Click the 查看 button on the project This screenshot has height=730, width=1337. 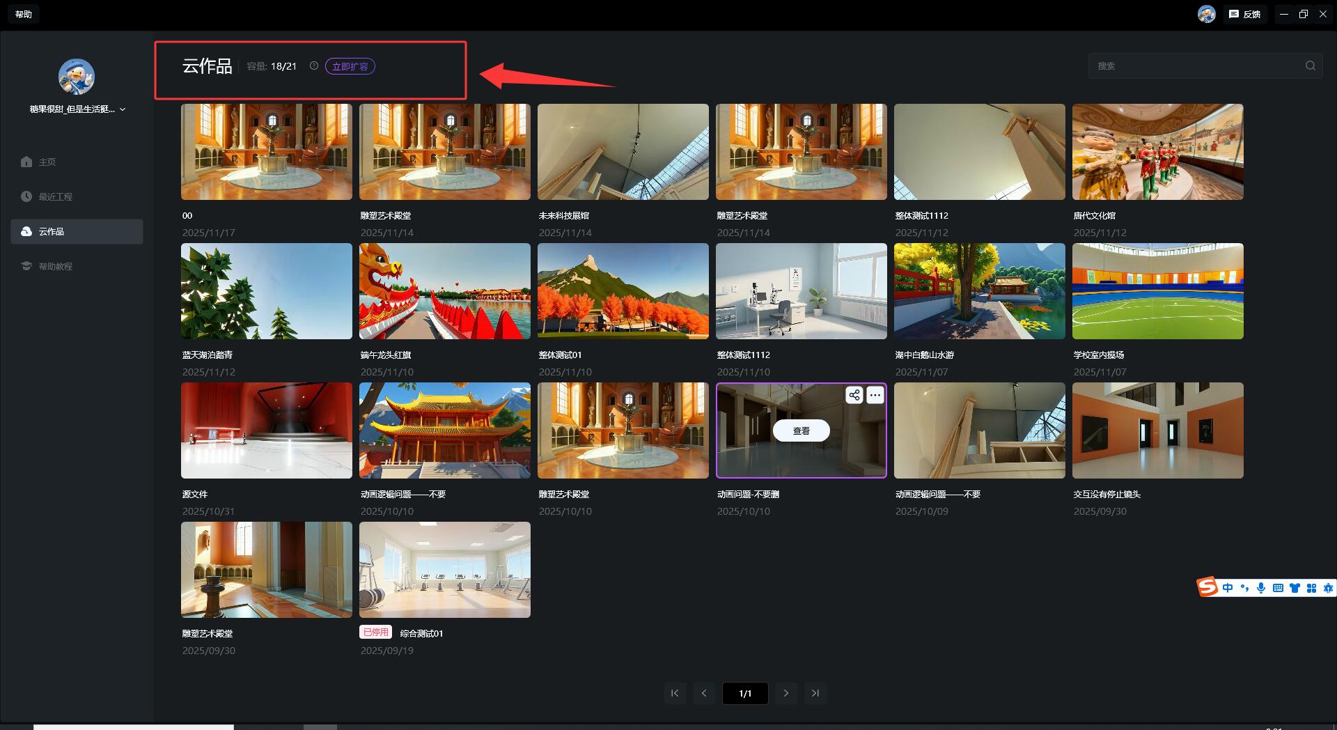pos(801,431)
